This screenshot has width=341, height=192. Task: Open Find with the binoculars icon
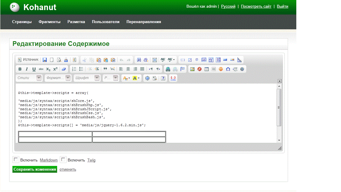[139, 60]
